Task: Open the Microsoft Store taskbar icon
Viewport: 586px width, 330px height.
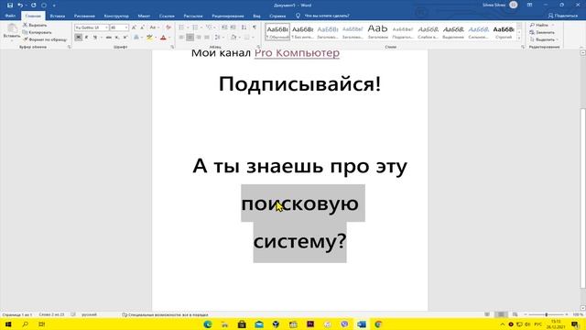Action: tap(242, 324)
